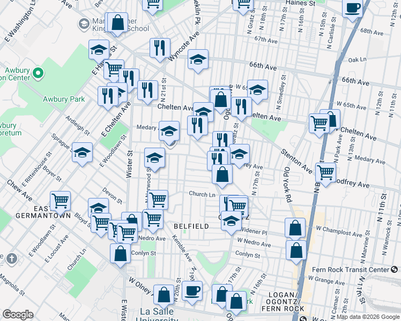Click the W Grange Ave street label
This screenshot has height=321, width=401.
(326, 280)
